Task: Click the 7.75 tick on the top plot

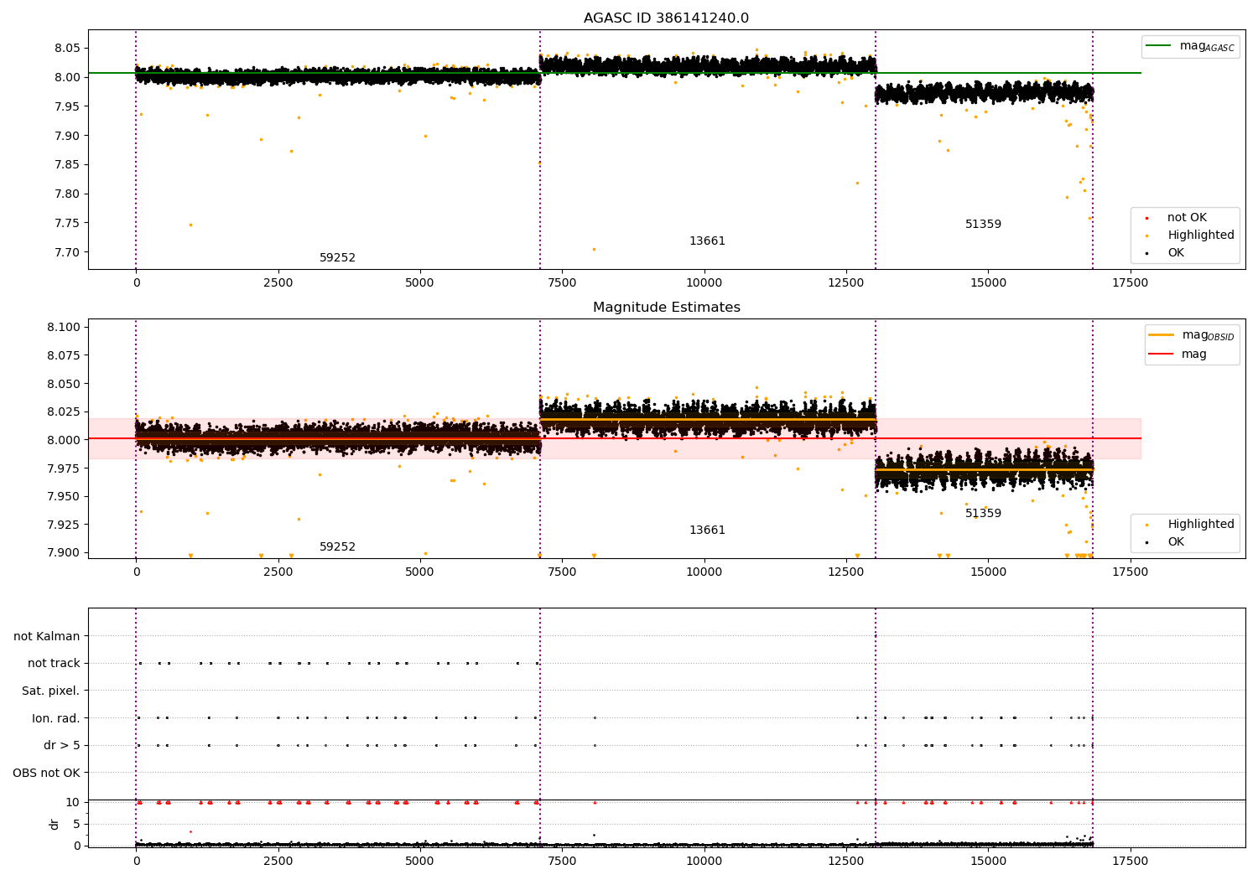Action: (x=66, y=224)
